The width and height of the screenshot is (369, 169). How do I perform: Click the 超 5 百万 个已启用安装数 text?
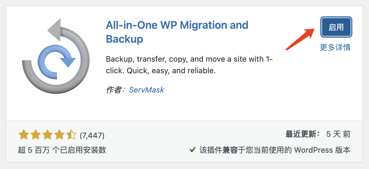point(62,150)
